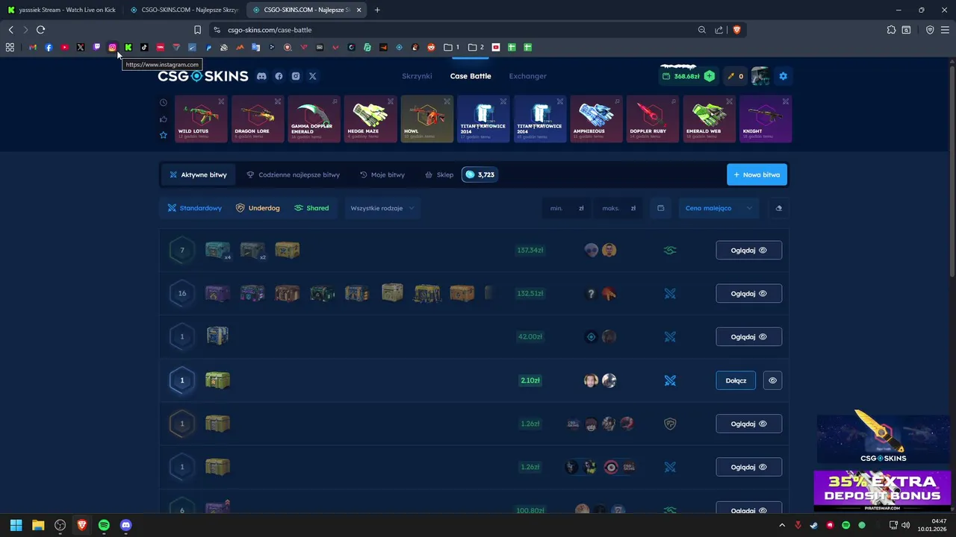Screen dimensions: 956x537
Task: Click the maks. price input field
Action: 618,208
